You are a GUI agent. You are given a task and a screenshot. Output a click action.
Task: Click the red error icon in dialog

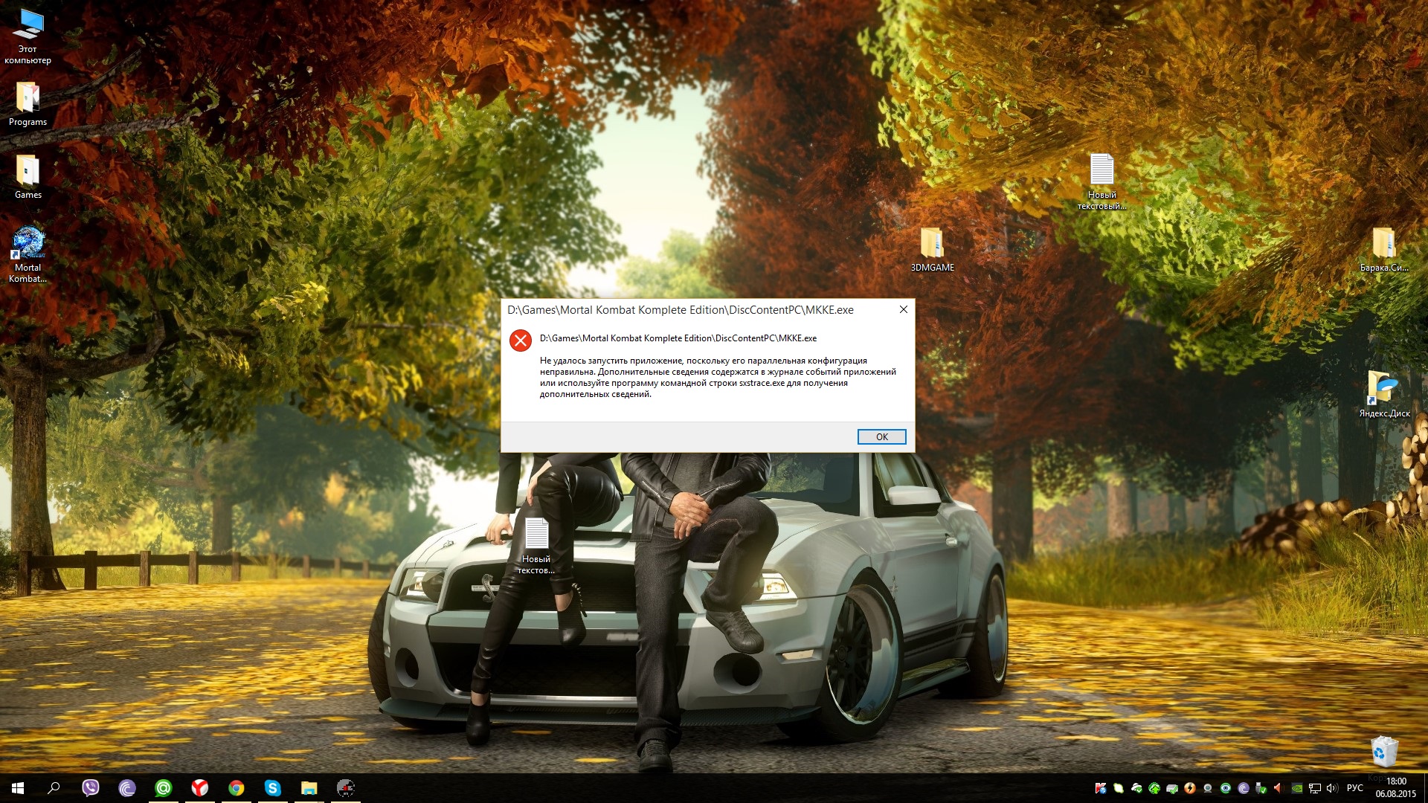tap(520, 341)
